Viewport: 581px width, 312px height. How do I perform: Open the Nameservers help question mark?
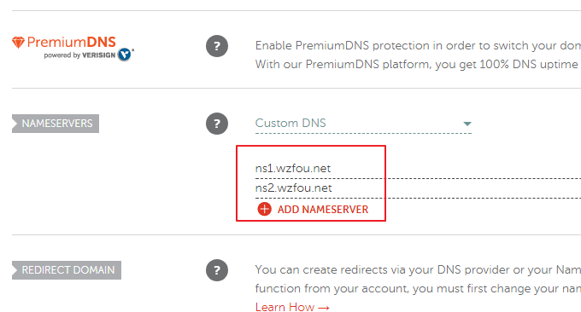(217, 124)
